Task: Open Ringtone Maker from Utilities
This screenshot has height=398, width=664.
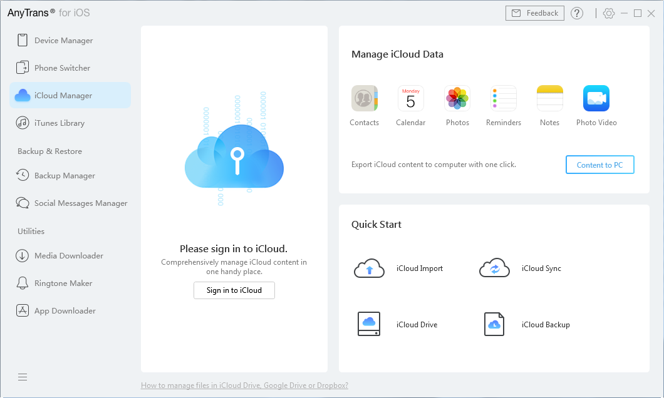Action: (63, 283)
